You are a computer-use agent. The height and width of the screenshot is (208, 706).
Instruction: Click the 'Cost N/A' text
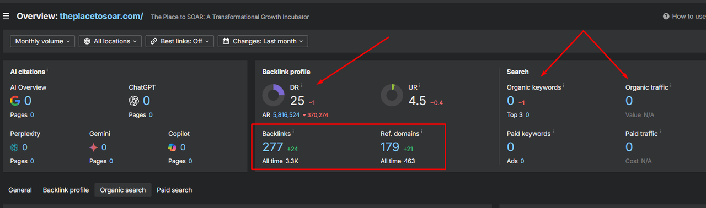tap(639, 161)
